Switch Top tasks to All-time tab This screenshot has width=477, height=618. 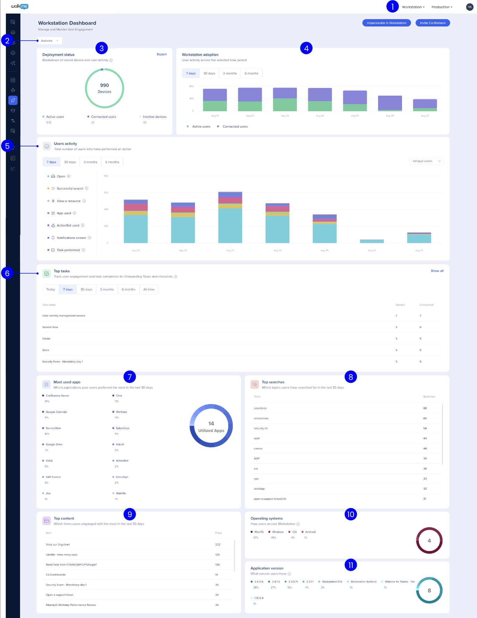(x=149, y=289)
